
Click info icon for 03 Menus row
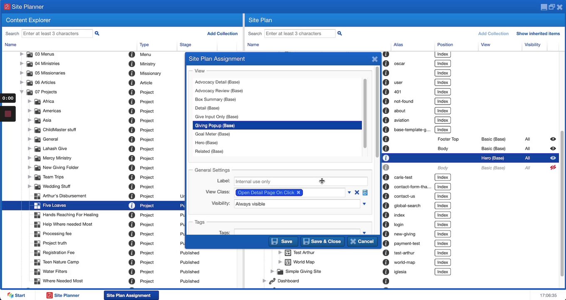click(132, 54)
